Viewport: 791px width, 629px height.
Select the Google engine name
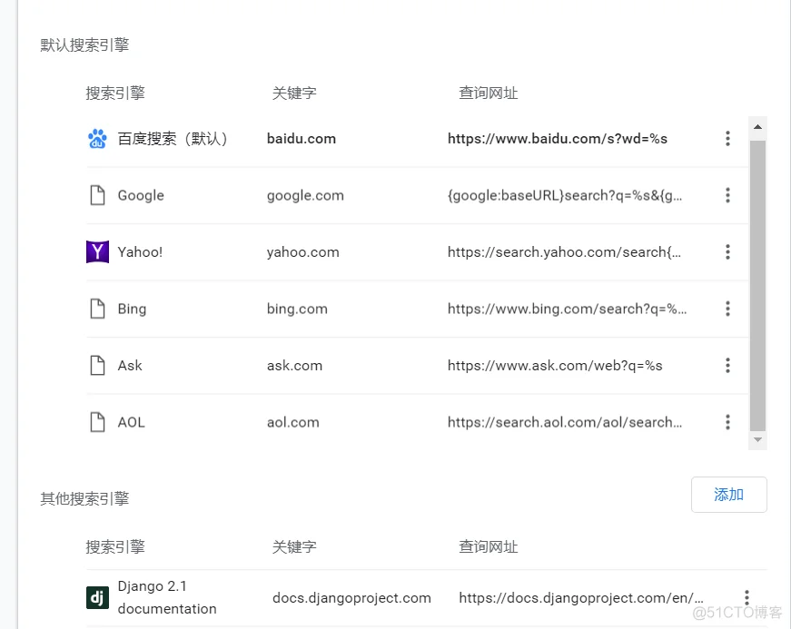[141, 195]
